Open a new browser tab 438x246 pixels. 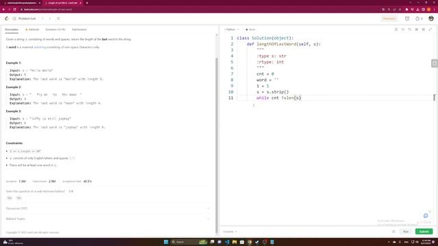tap(87, 3)
